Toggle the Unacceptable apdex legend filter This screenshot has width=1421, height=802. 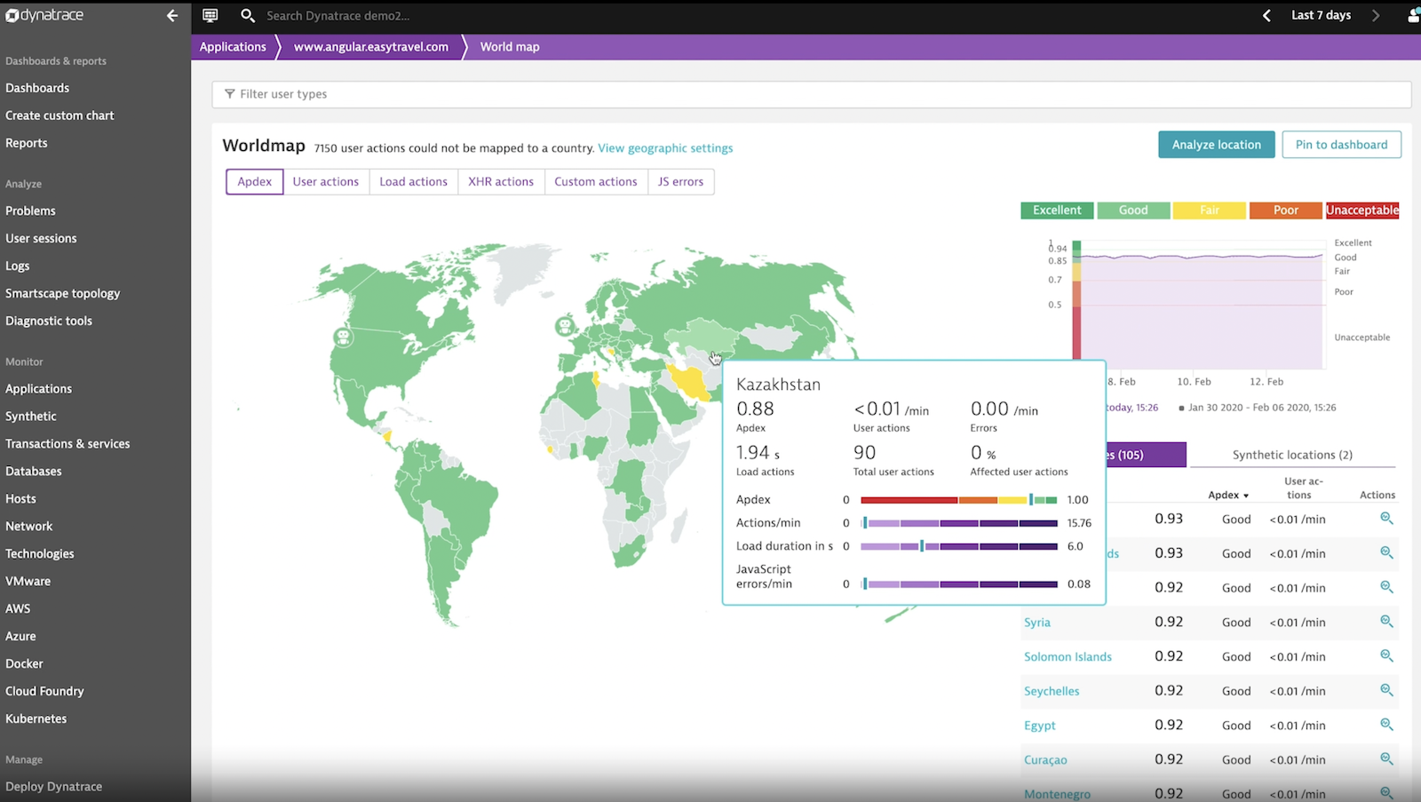click(x=1361, y=210)
